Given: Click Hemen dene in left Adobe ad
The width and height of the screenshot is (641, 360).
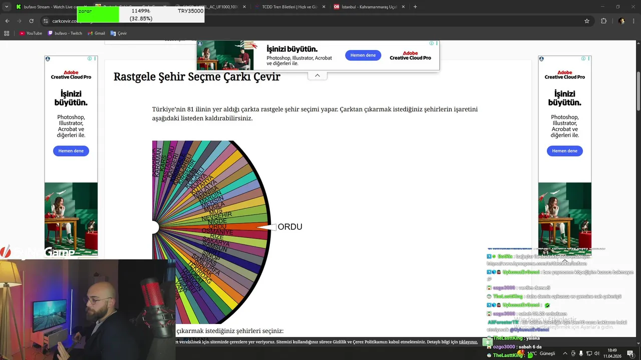Looking at the screenshot, I should click(71, 151).
